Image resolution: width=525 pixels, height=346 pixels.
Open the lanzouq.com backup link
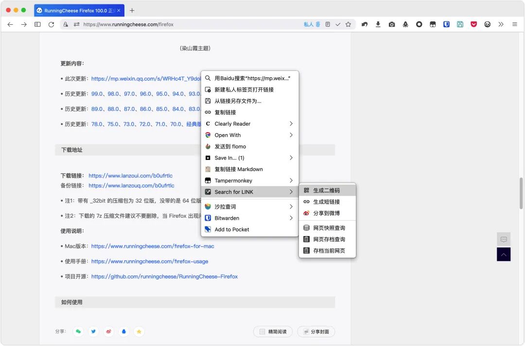(131, 185)
